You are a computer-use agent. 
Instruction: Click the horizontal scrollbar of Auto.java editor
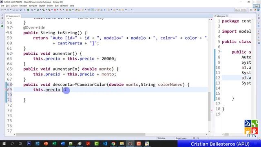coord(81,134)
